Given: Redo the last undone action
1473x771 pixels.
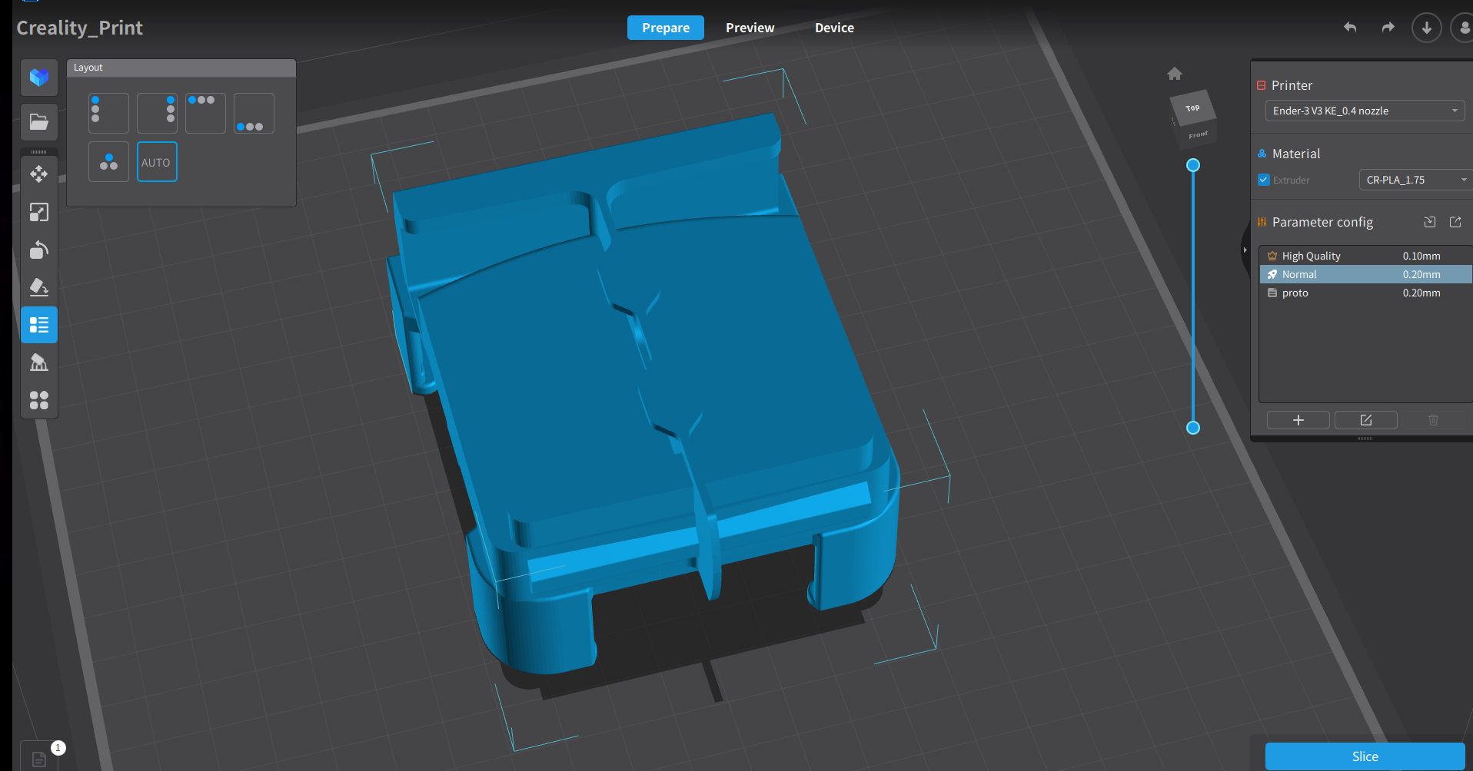Looking at the screenshot, I should click(1388, 28).
